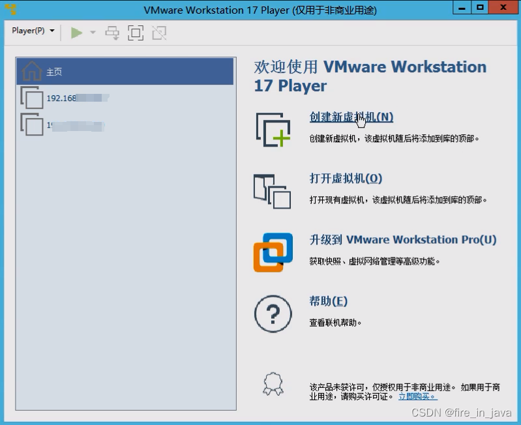The image size is (521, 425).
Task: Enter full screen mode icon
Action: [136, 33]
